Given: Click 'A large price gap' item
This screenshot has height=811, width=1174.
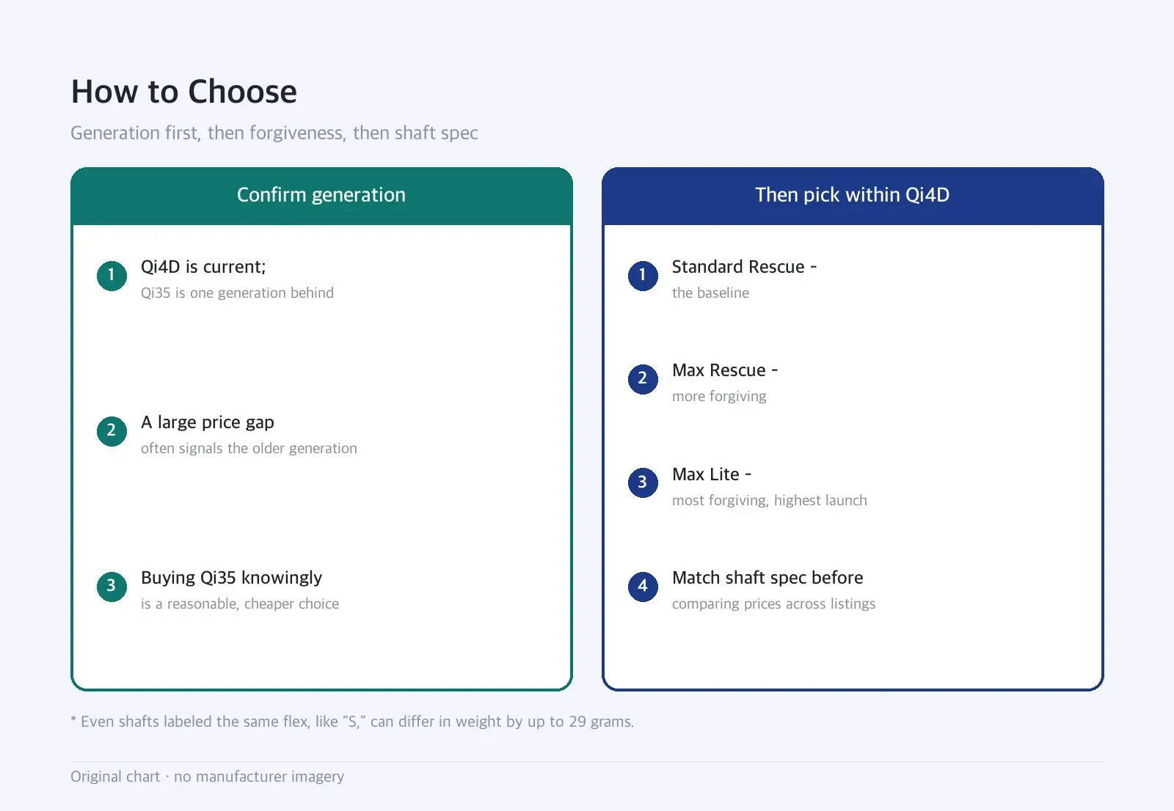Looking at the screenshot, I should click(208, 422).
